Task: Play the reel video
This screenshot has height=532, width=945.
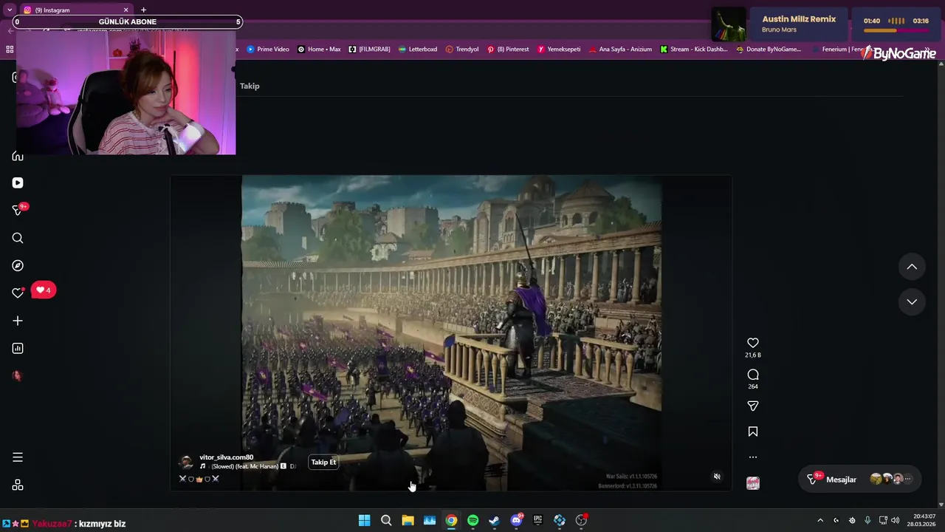Action: click(x=451, y=332)
